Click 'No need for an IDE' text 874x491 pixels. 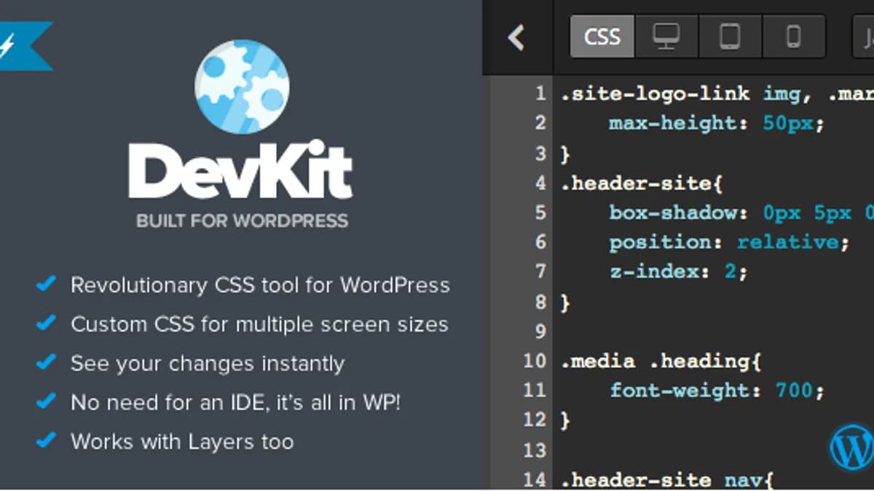click(x=235, y=402)
